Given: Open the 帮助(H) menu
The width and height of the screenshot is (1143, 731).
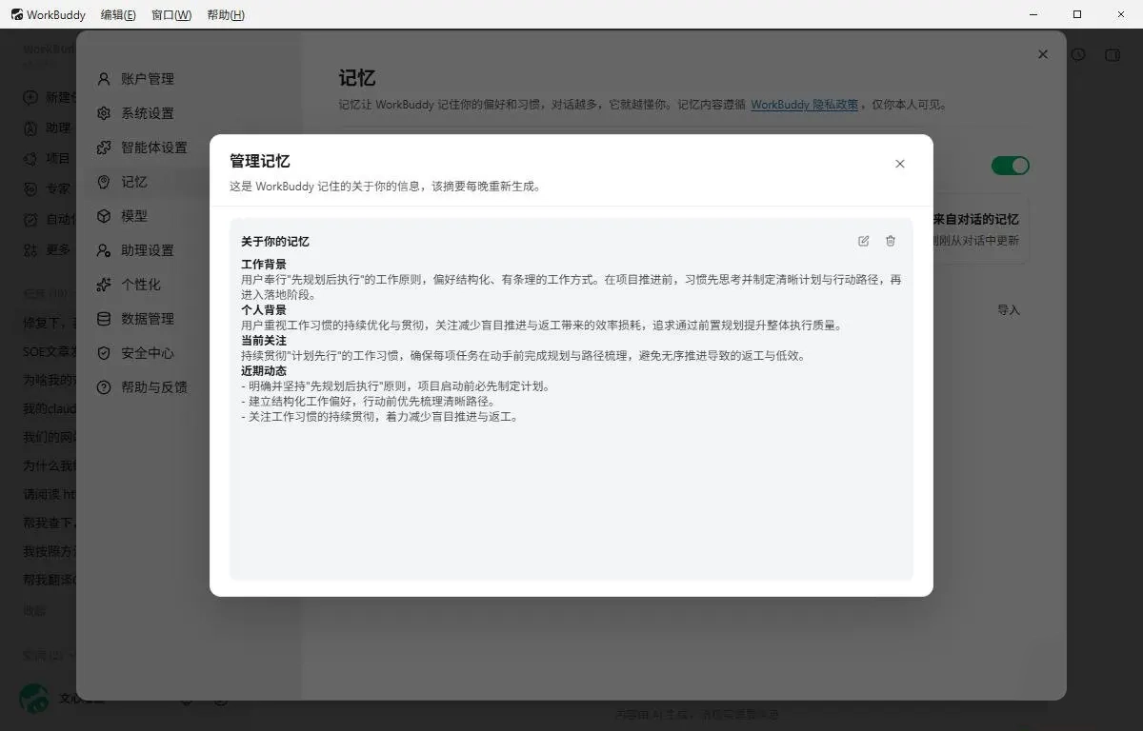Looking at the screenshot, I should tap(226, 14).
